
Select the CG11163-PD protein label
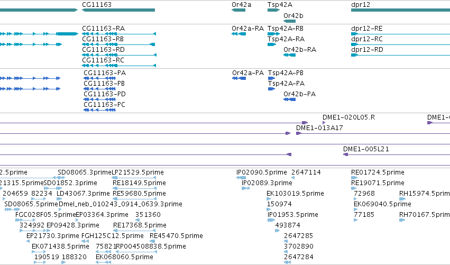(x=105, y=94)
